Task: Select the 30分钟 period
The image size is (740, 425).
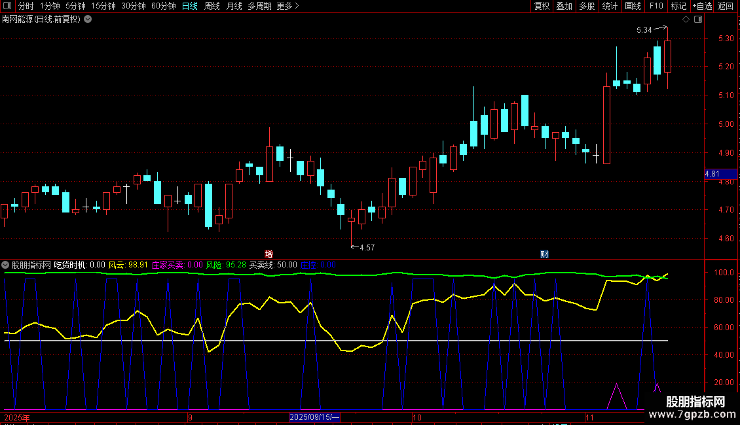Action: tap(134, 6)
